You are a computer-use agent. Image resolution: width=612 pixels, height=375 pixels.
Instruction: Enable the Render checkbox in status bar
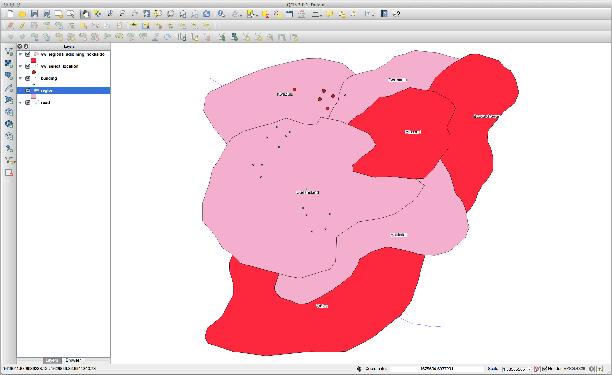pos(545,369)
